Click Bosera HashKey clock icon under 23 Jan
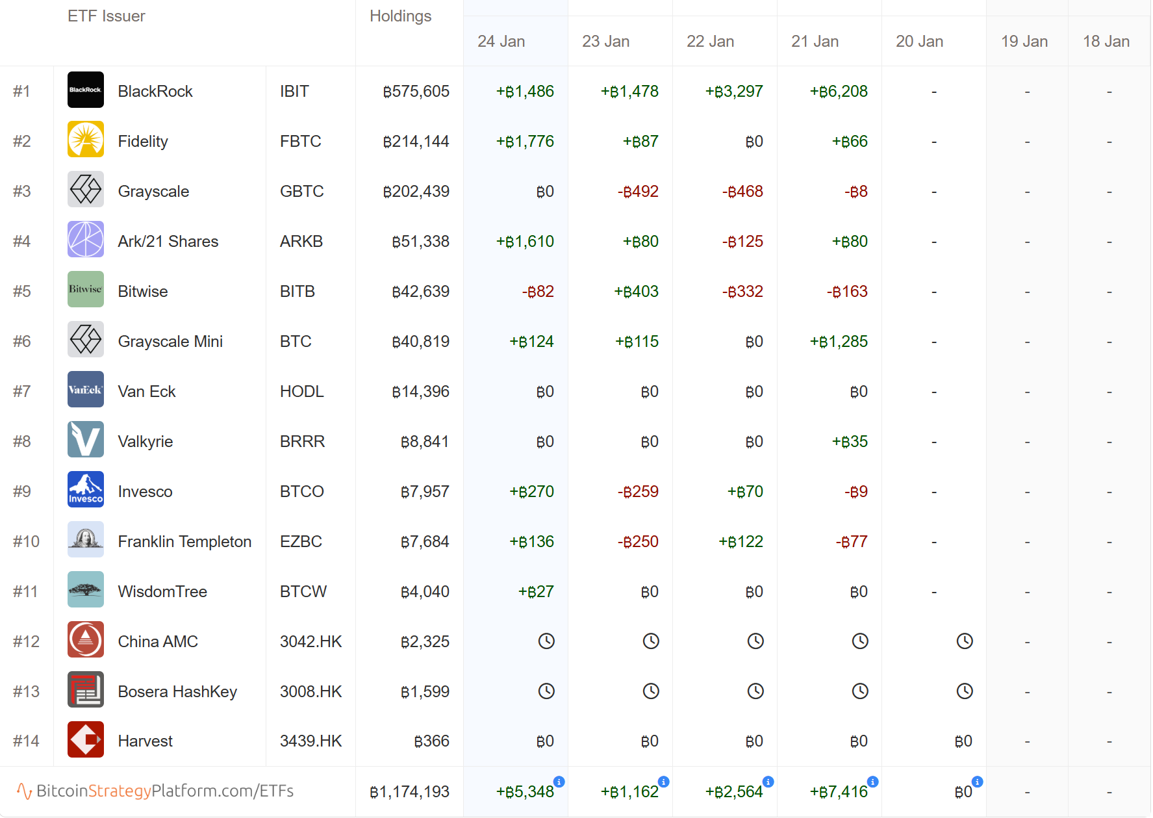The width and height of the screenshot is (1153, 818). [x=651, y=691]
